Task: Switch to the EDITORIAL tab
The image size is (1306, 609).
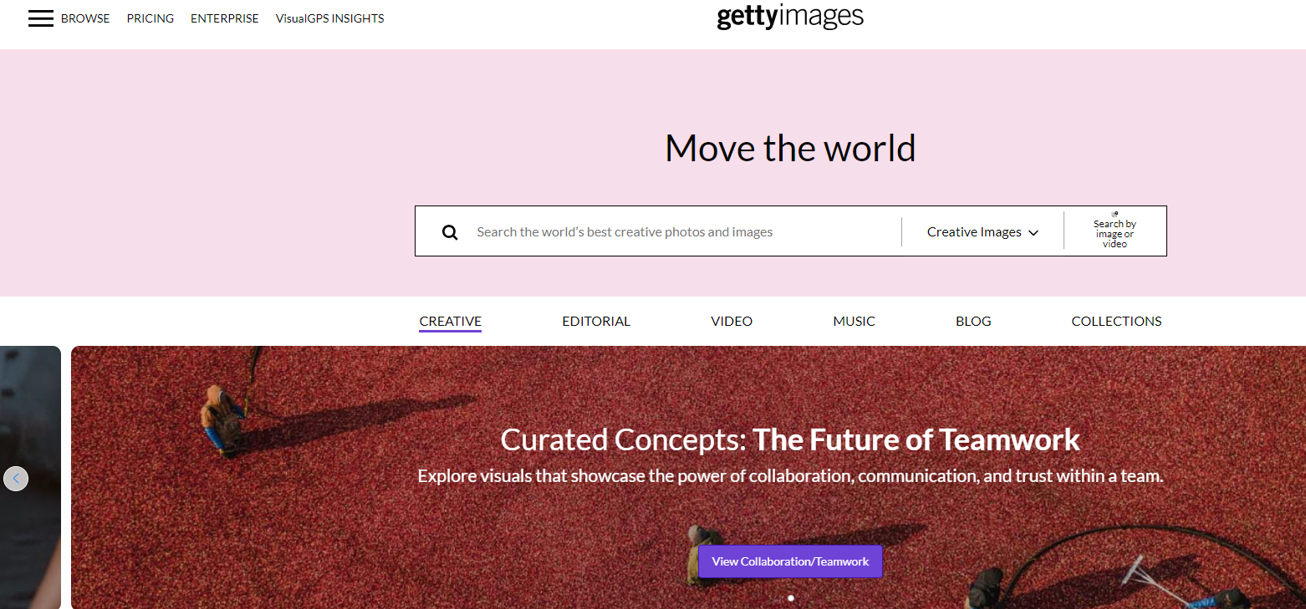Action: (596, 322)
